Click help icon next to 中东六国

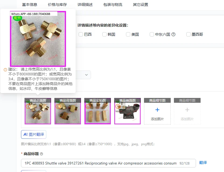tap(173, 34)
